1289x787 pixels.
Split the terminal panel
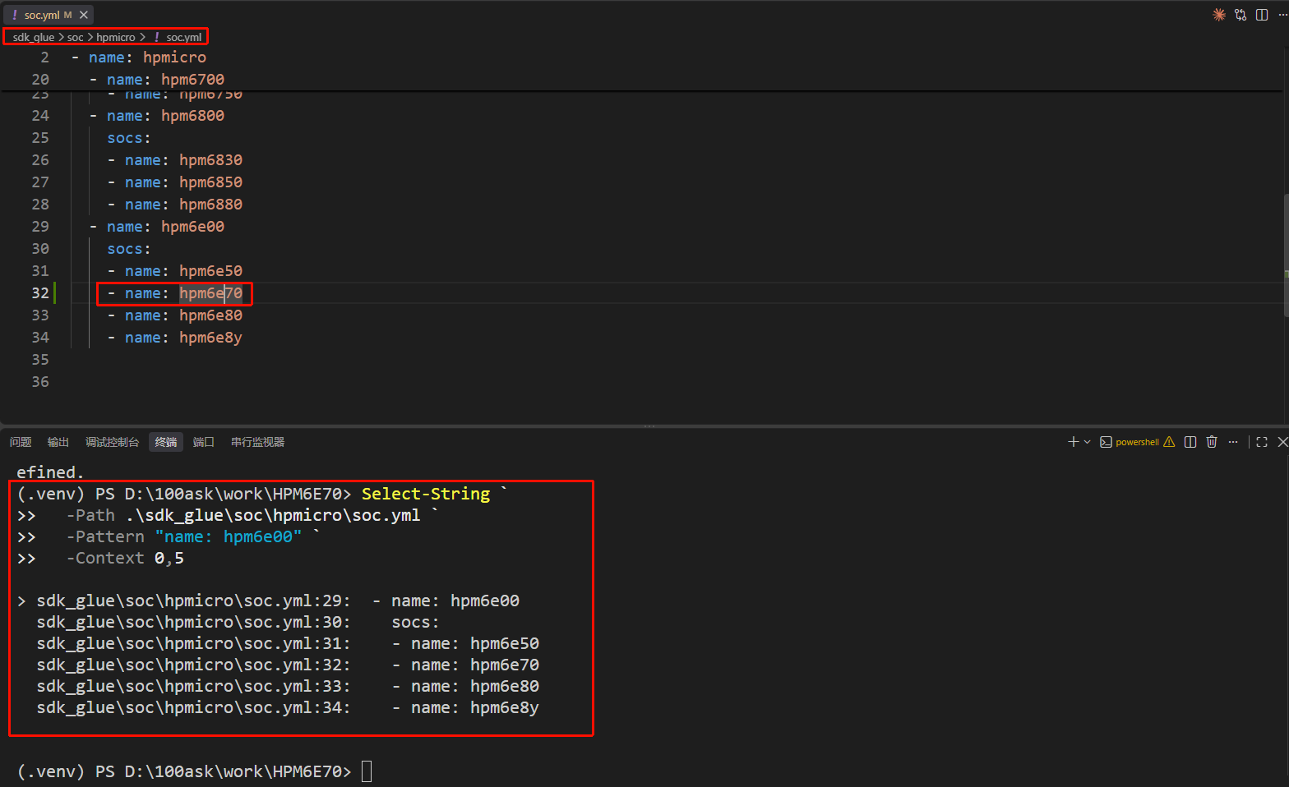pos(1190,442)
